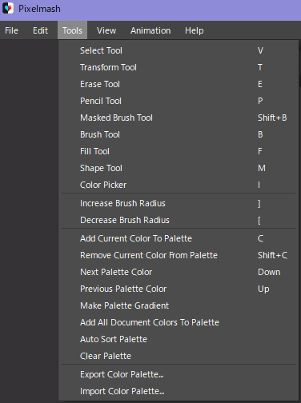The width and height of the screenshot is (301, 403).
Task: Click Increase Brush Radius
Action: point(179,203)
